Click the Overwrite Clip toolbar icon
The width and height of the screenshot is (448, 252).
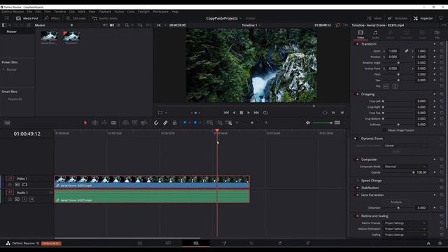click(x=134, y=123)
